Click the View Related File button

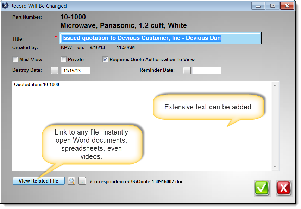click(x=38, y=181)
